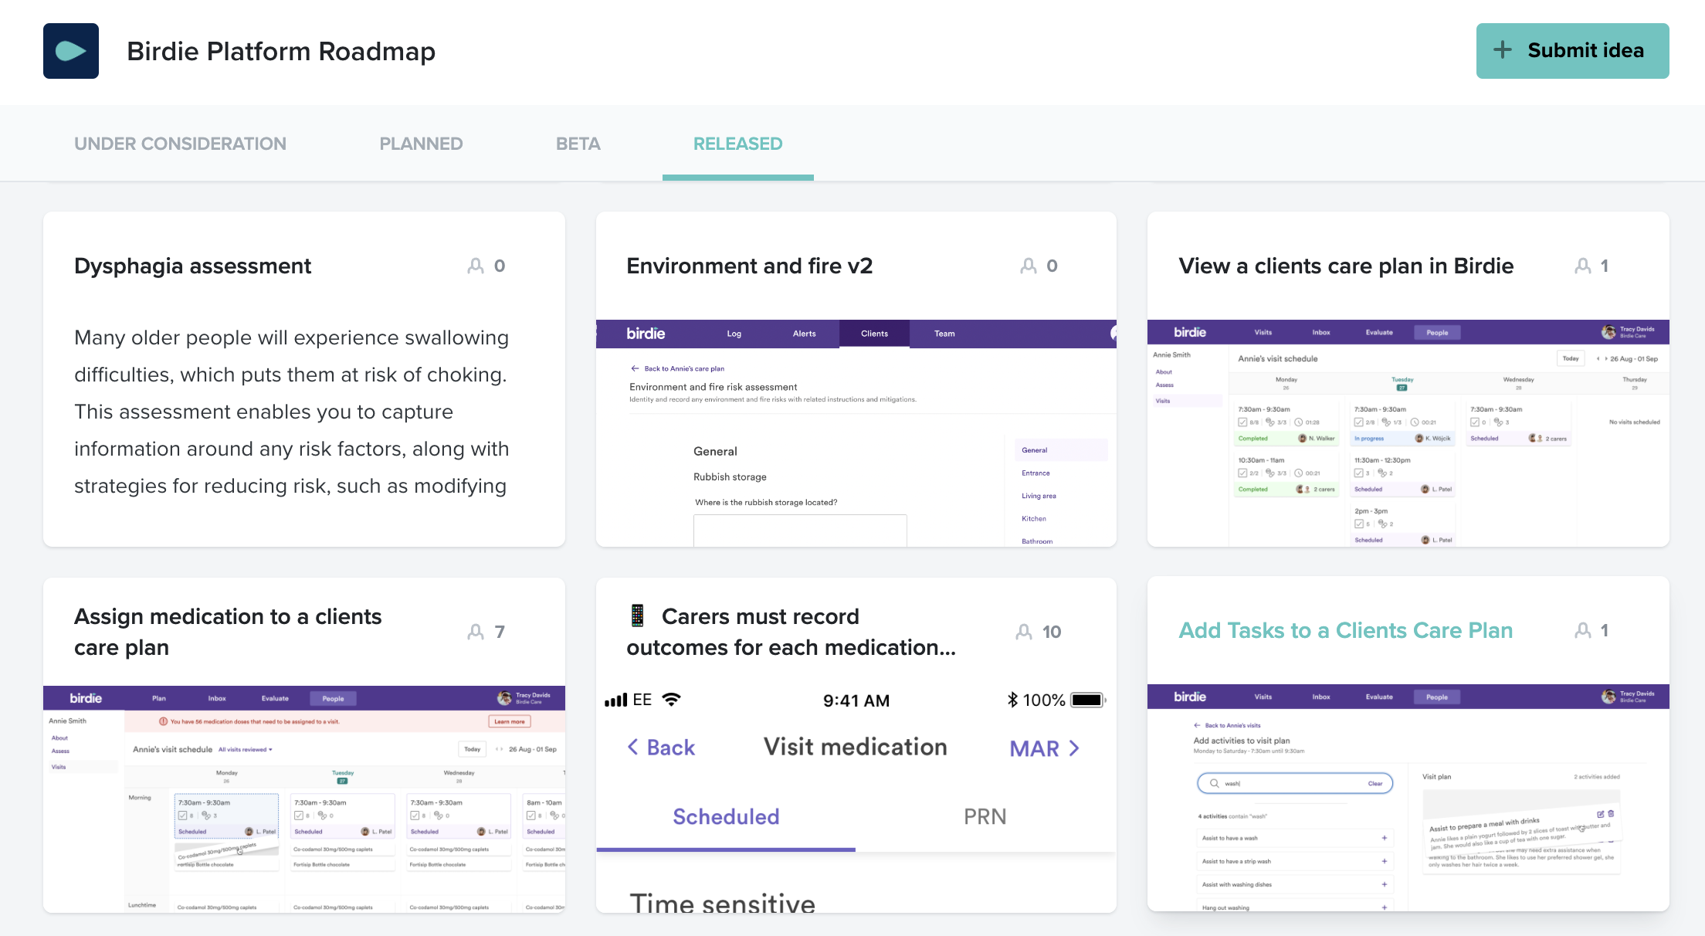Open Environment and fire v2 card title
The width and height of the screenshot is (1705, 936).
click(x=749, y=266)
